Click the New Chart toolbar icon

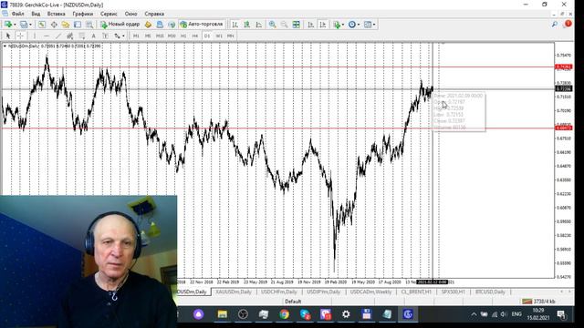(x=8, y=25)
